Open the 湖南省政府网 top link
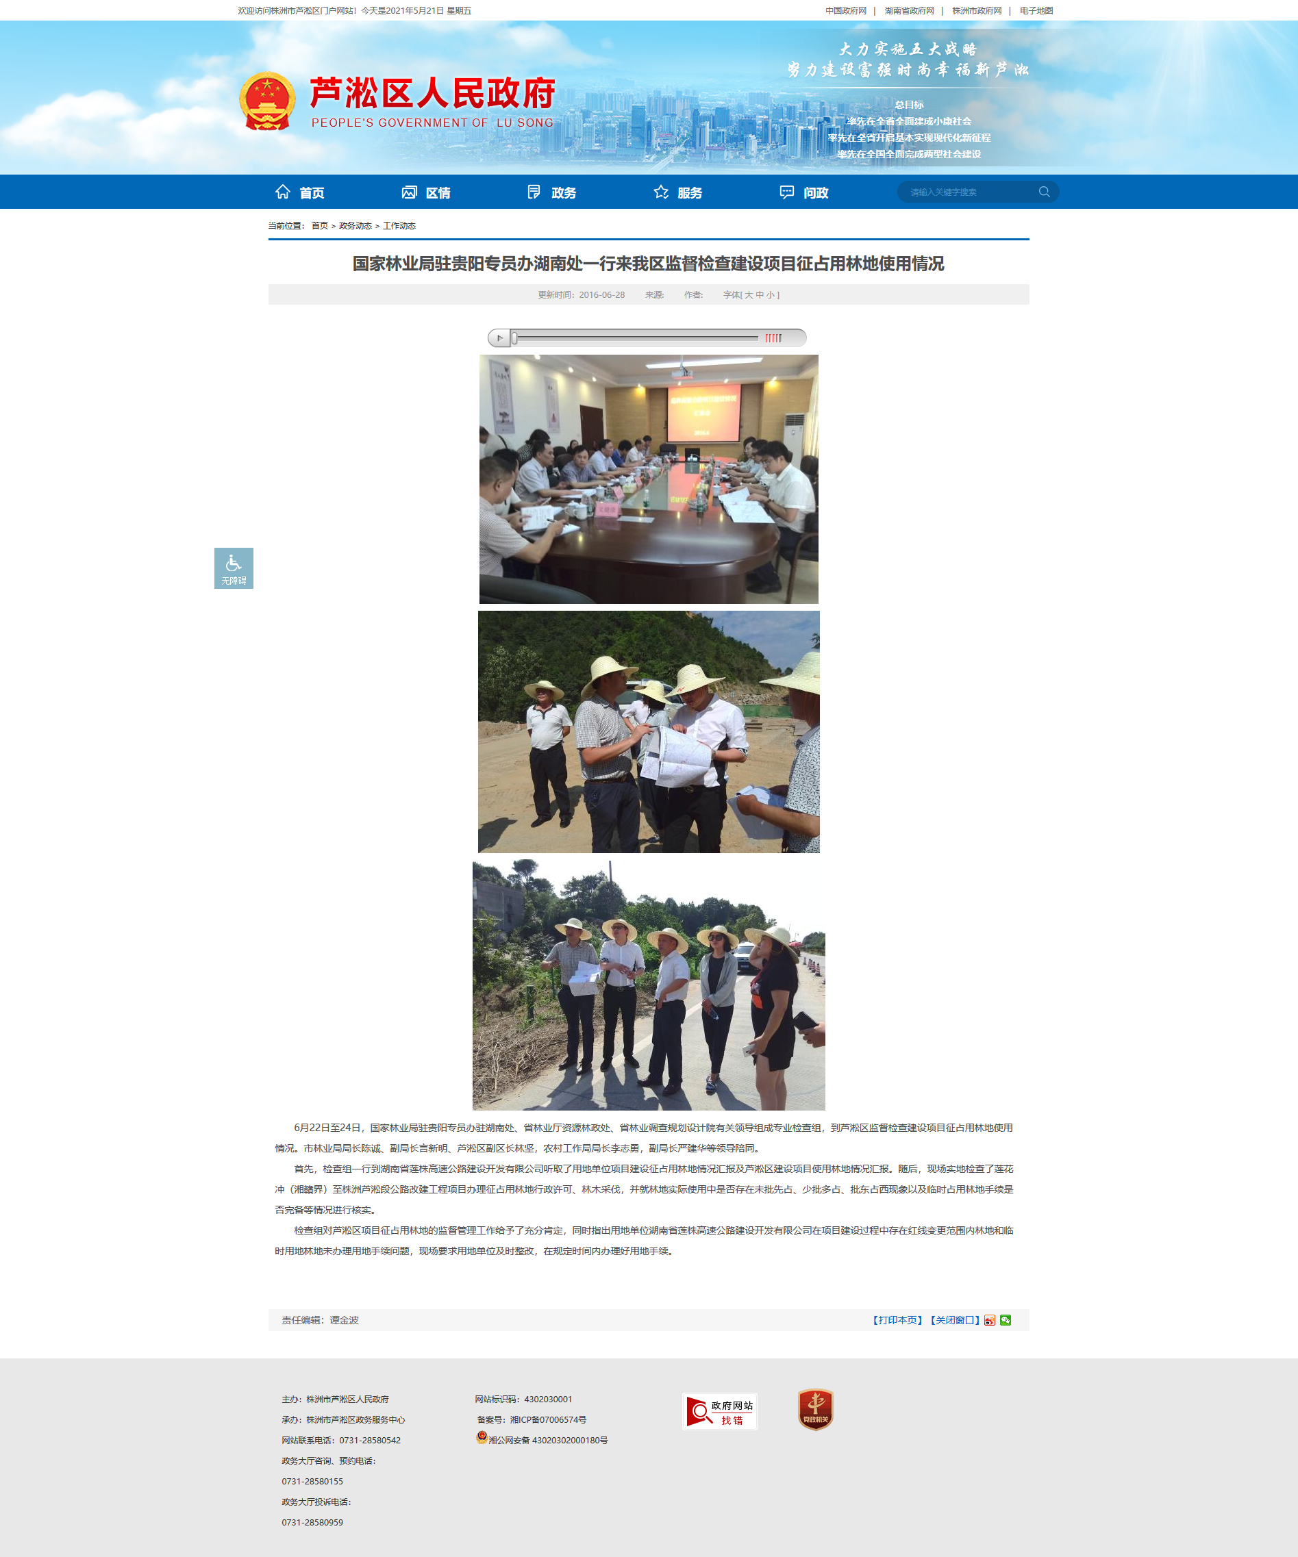The height and width of the screenshot is (1557, 1298). (908, 11)
